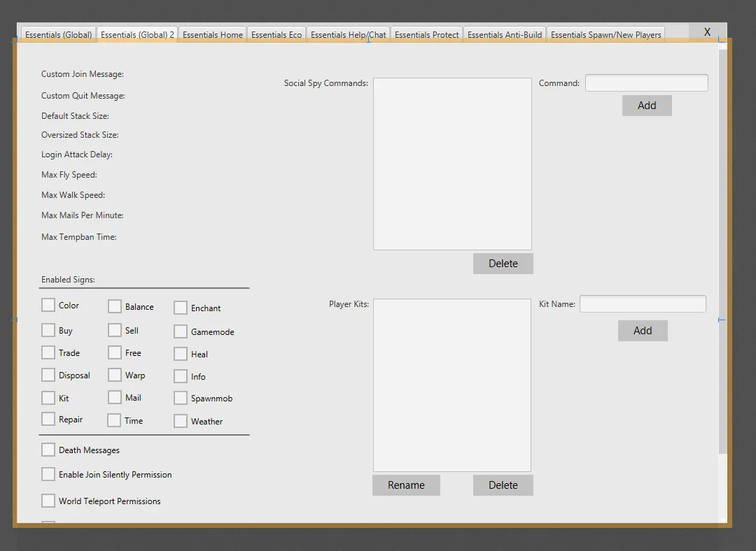Screen dimensions: 756x551
Task: Delete the selected social spy command
Action: point(503,264)
